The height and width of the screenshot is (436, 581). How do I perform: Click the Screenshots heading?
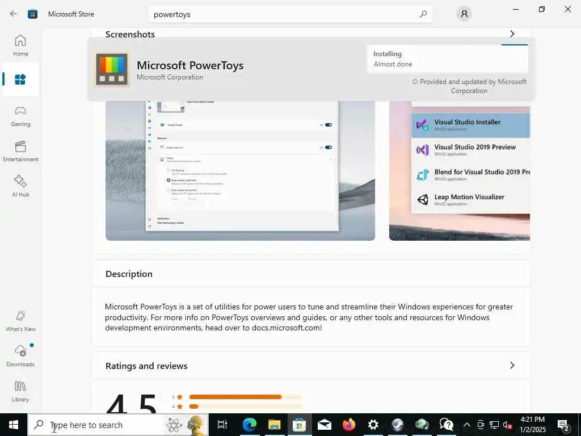click(130, 34)
